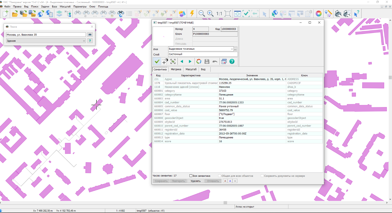Open the Параметры menu

coord(80,6)
